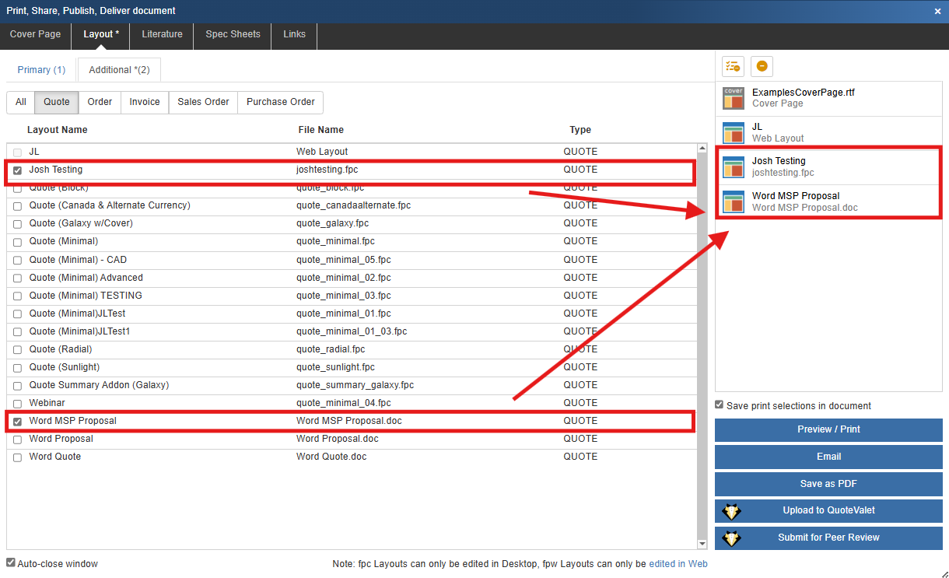This screenshot has height=578, width=949.
Task: Enable the Quote (Radial) layout checkbox
Action: [17, 350]
